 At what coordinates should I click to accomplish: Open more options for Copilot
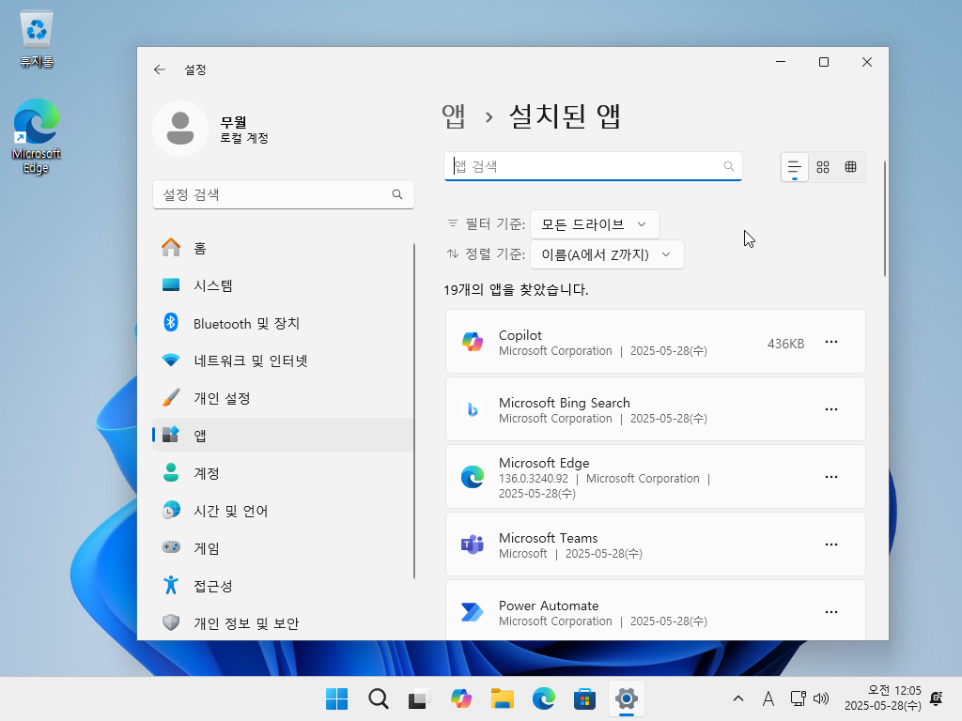831,342
